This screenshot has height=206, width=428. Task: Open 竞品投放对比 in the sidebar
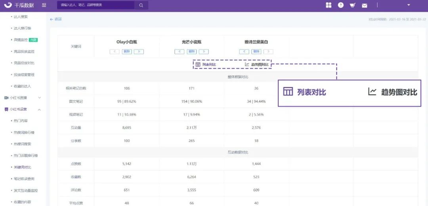click(x=24, y=63)
